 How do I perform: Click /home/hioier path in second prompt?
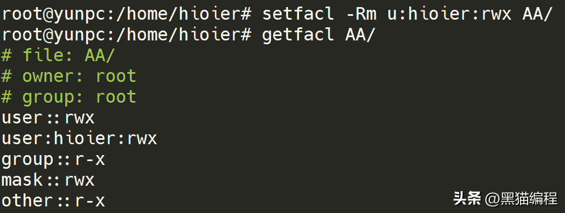click(178, 35)
